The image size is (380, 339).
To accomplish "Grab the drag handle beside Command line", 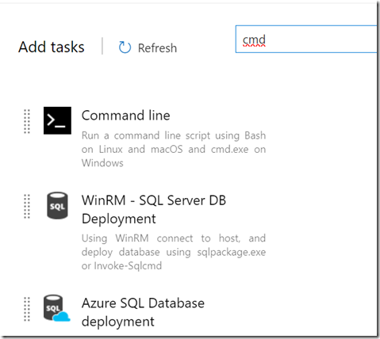I will (x=27, y=121).
